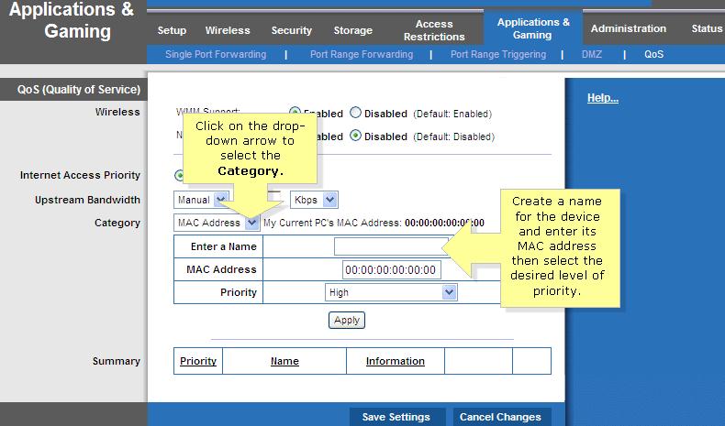
Task: Expand the Category MAC Address dropdown
Action: pyautogui.click(x=252, y=223)
